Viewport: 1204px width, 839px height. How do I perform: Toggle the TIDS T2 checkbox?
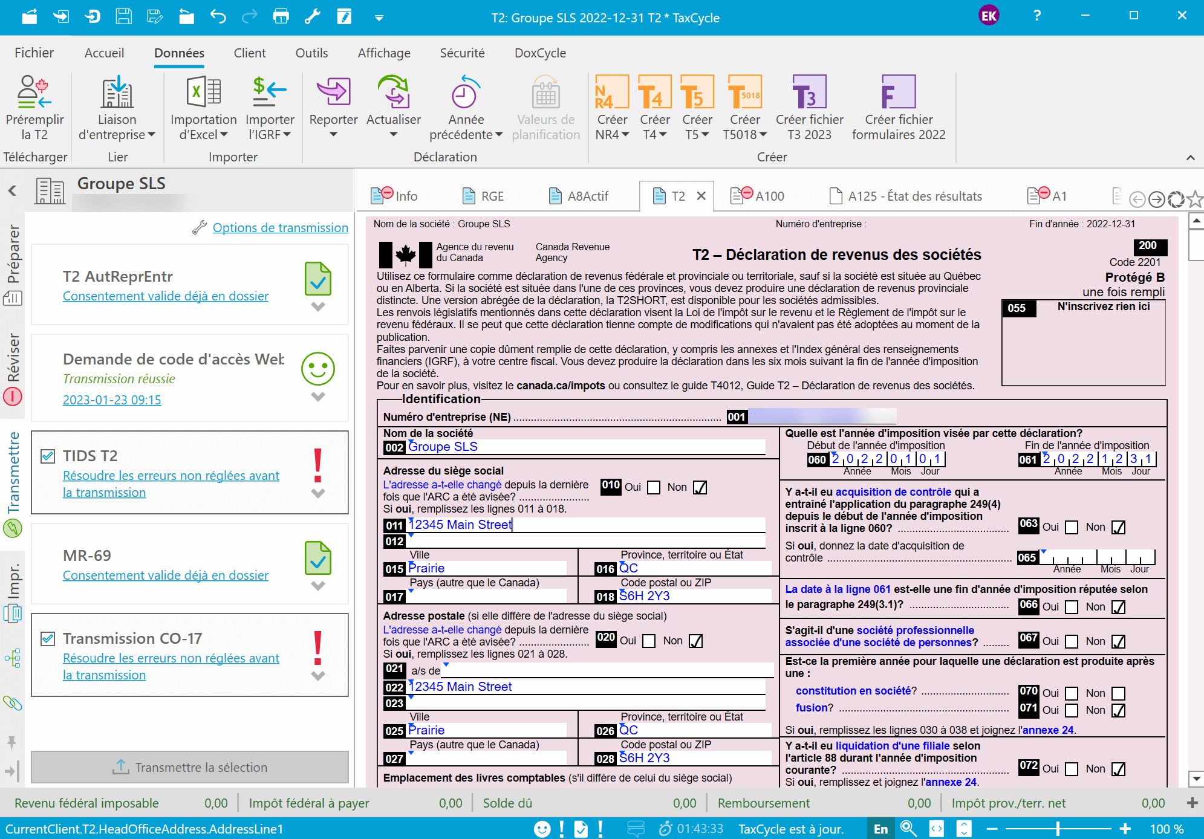click(48, 456)
